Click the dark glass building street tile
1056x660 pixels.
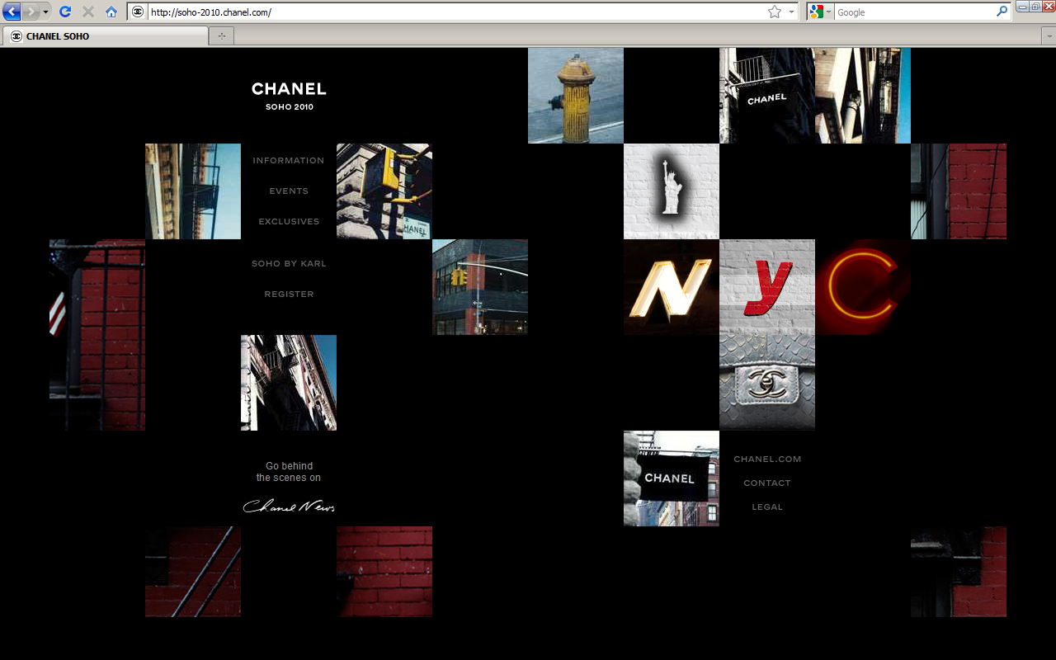tap(480, 287)
